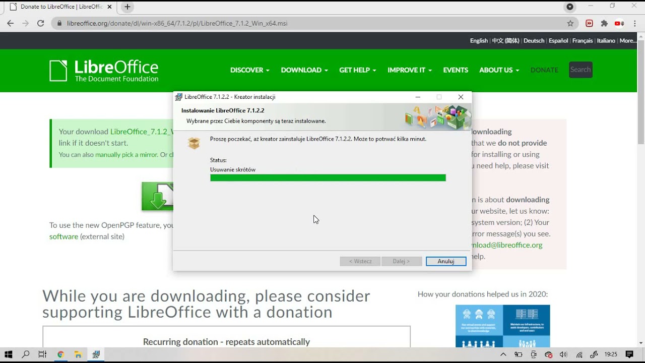Viewport: 645px width, 363px height.
Task: Open a new Chrome tab
Action: 127,7
